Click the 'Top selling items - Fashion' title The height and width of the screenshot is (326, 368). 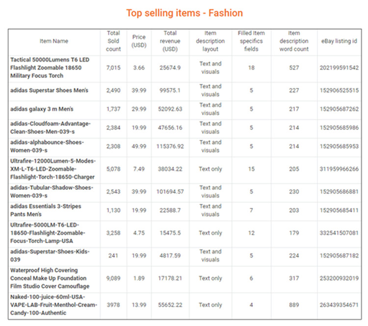pyautogui.click(x=184, y=13)
